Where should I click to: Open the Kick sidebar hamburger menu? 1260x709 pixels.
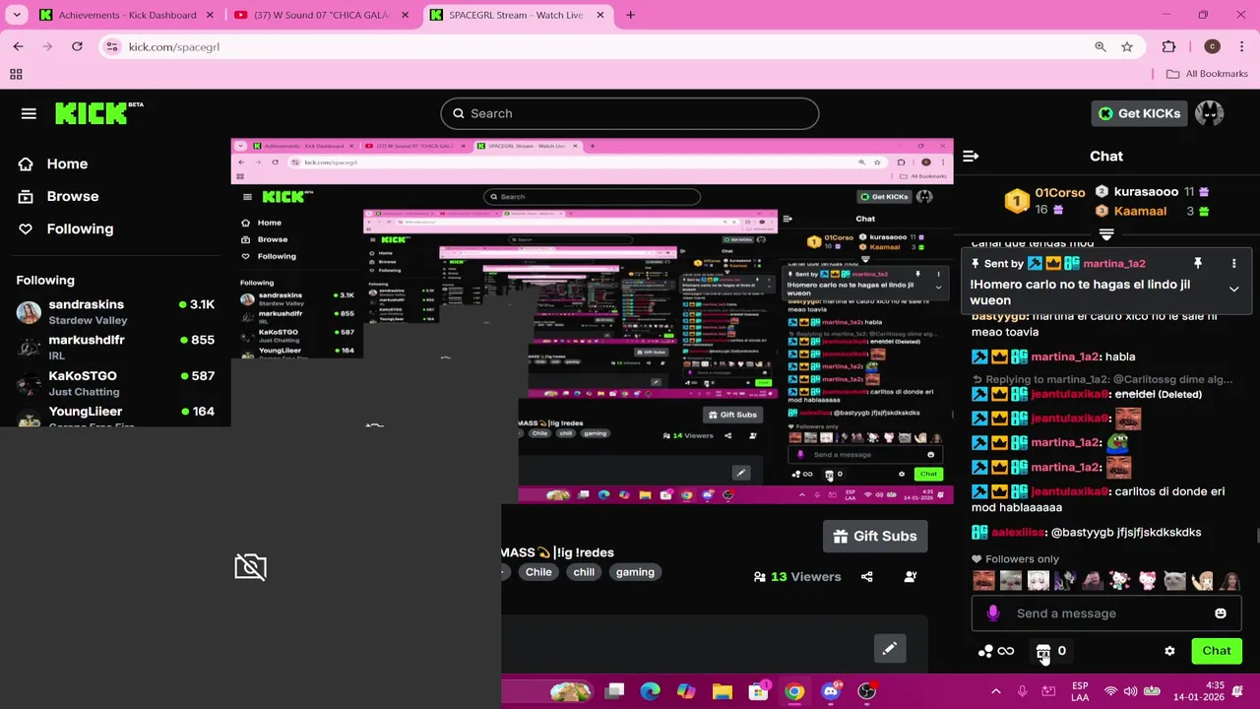29,114
